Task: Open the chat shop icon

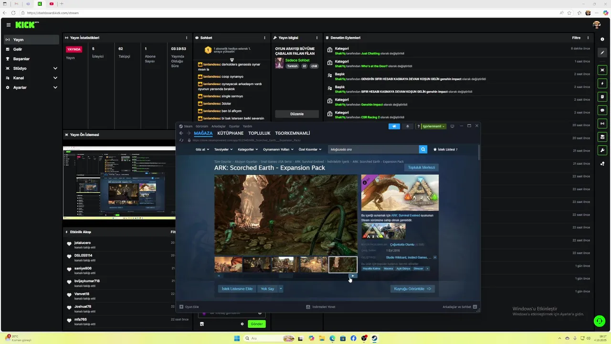Action: [202, 324]
